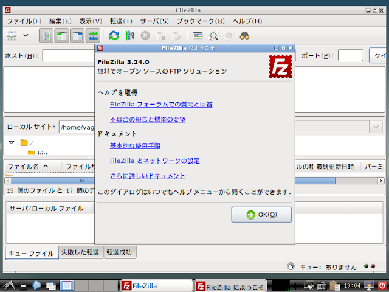Open the 表示(V) menu
This screenshot has width=389, height=292.
[91, 21]
